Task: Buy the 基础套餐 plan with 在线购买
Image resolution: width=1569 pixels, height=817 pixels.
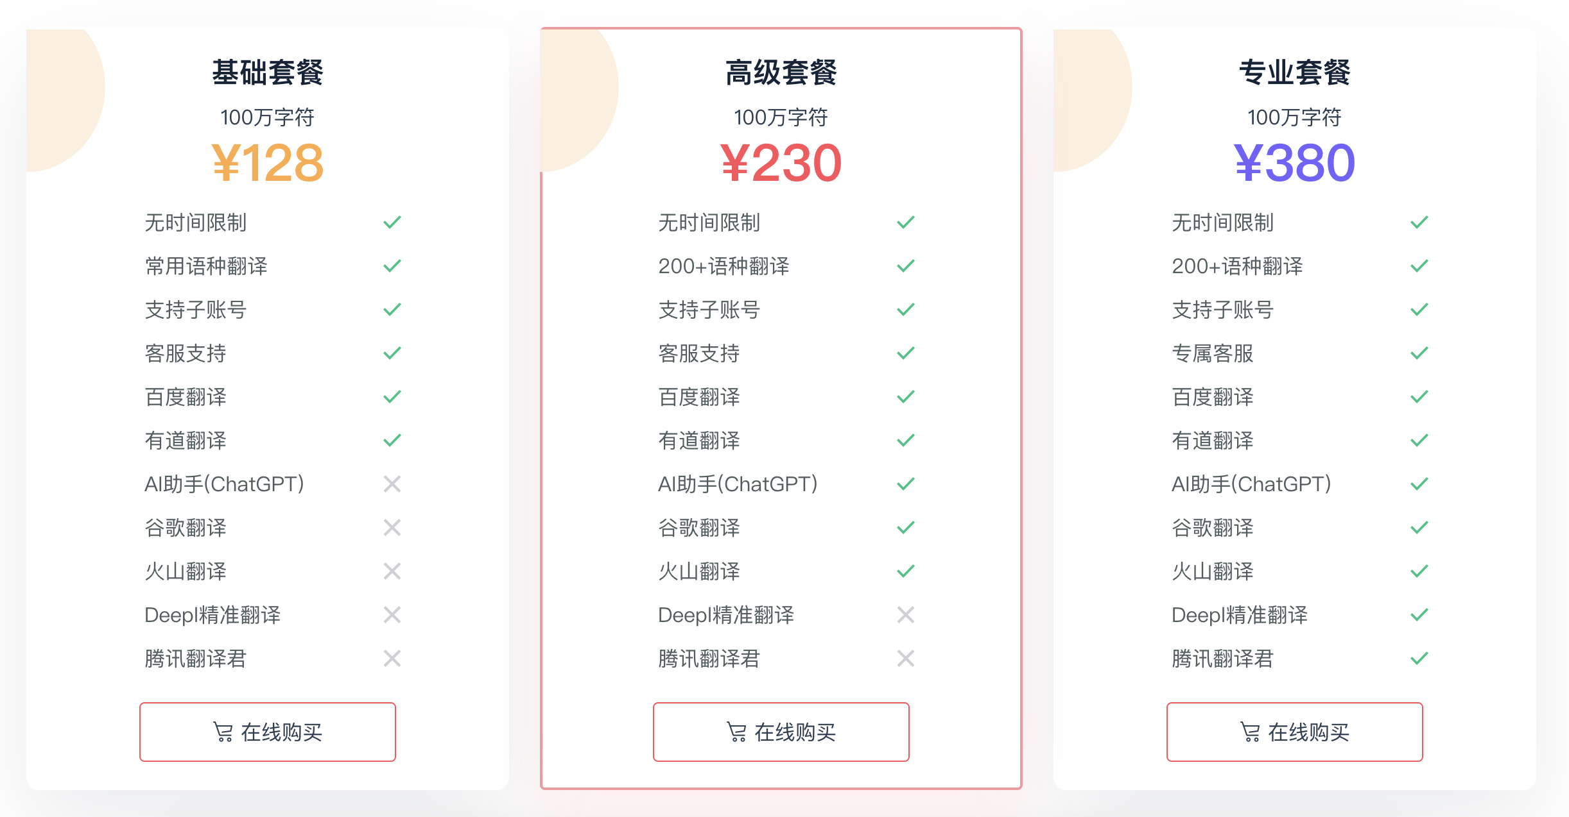Action: click(x=268, y=732)
